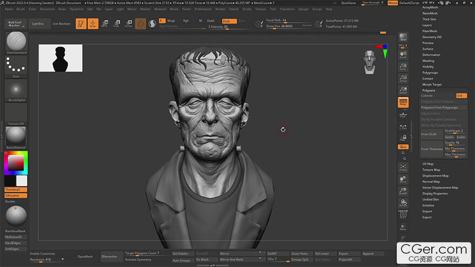Click the head camera view icon

point(370,63)
